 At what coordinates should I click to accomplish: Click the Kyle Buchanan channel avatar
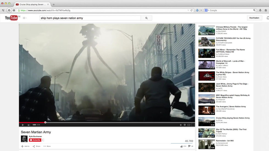tap(24, 139)
